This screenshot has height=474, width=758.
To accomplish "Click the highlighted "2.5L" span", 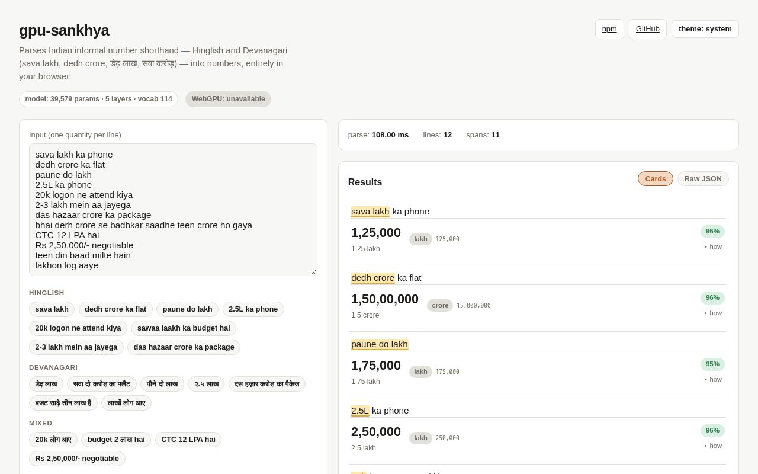I will point(360,411).
